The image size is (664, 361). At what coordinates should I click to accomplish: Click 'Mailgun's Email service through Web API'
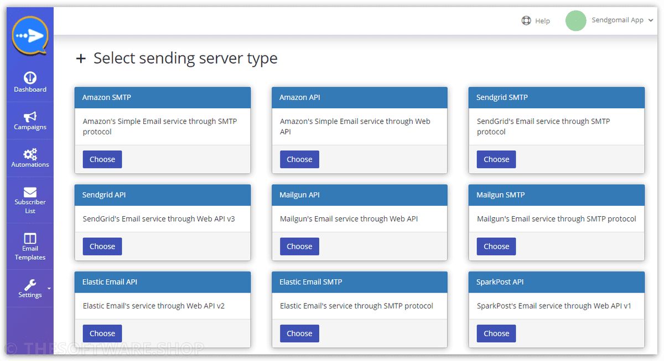(349, 219)
